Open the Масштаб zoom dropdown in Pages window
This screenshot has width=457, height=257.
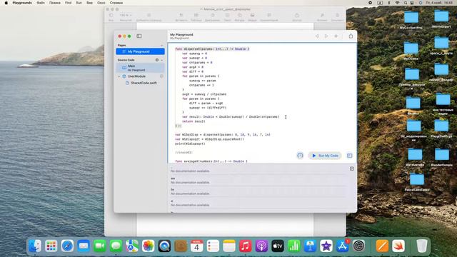126,17
